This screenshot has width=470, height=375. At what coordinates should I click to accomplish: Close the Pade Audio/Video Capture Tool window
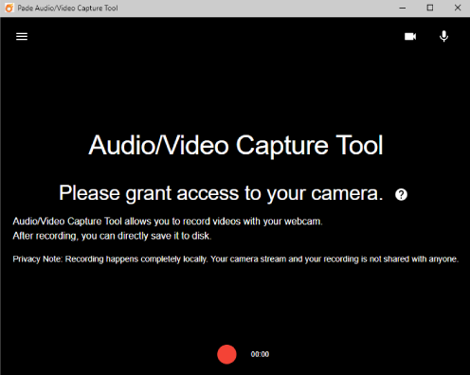(x=458, y=8)
